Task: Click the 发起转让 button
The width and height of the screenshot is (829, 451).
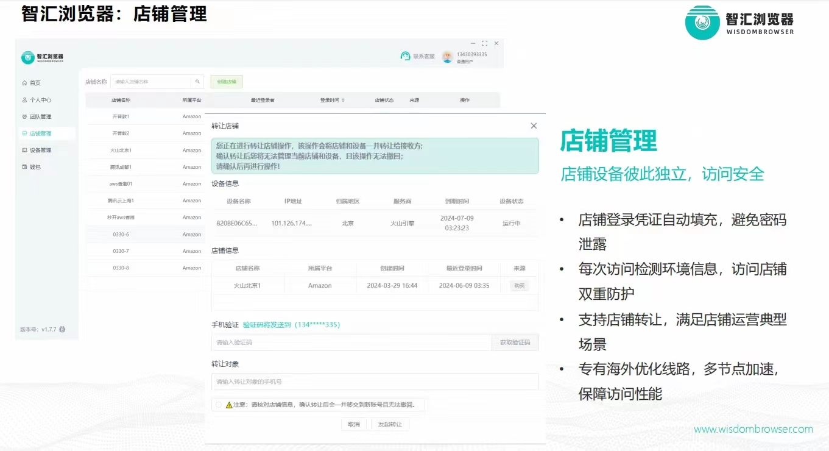Action: click(x=390, y=424)
